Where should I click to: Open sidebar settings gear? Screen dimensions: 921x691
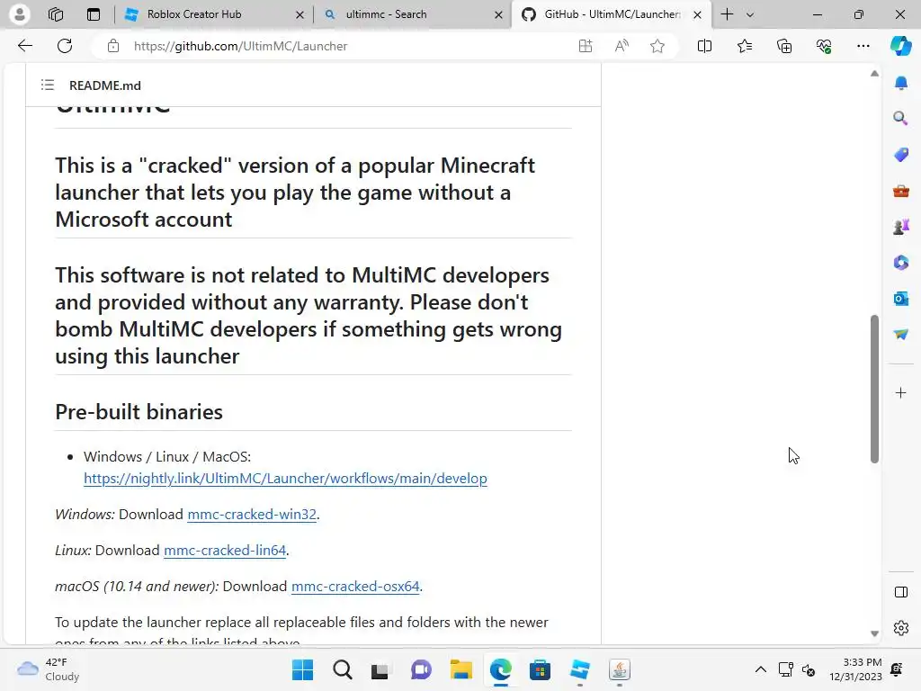pos(900,628)
